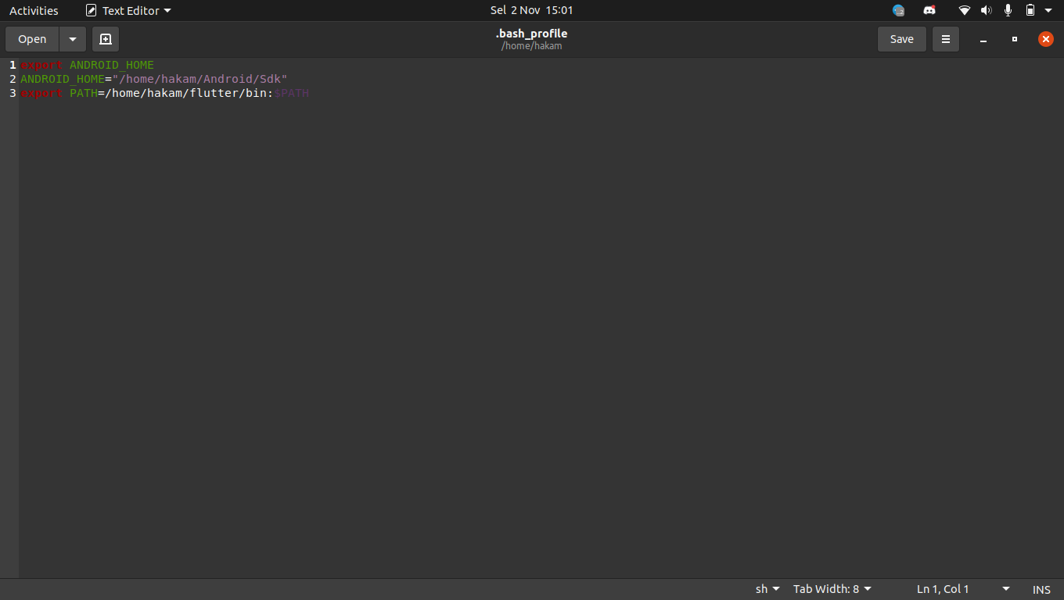This screenshot has width=1064, height=600.
Task: Open the hamburger menu in Text Editor
Action: tap(945, 38)
